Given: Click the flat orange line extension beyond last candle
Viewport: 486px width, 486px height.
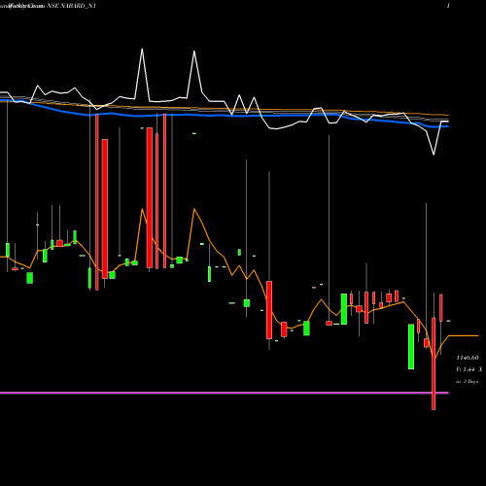Looking at the screenshot, I should click(464, 336).
